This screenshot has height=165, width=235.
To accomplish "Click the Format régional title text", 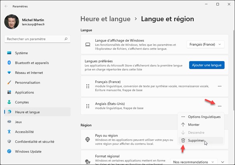I will coord(107,156).
